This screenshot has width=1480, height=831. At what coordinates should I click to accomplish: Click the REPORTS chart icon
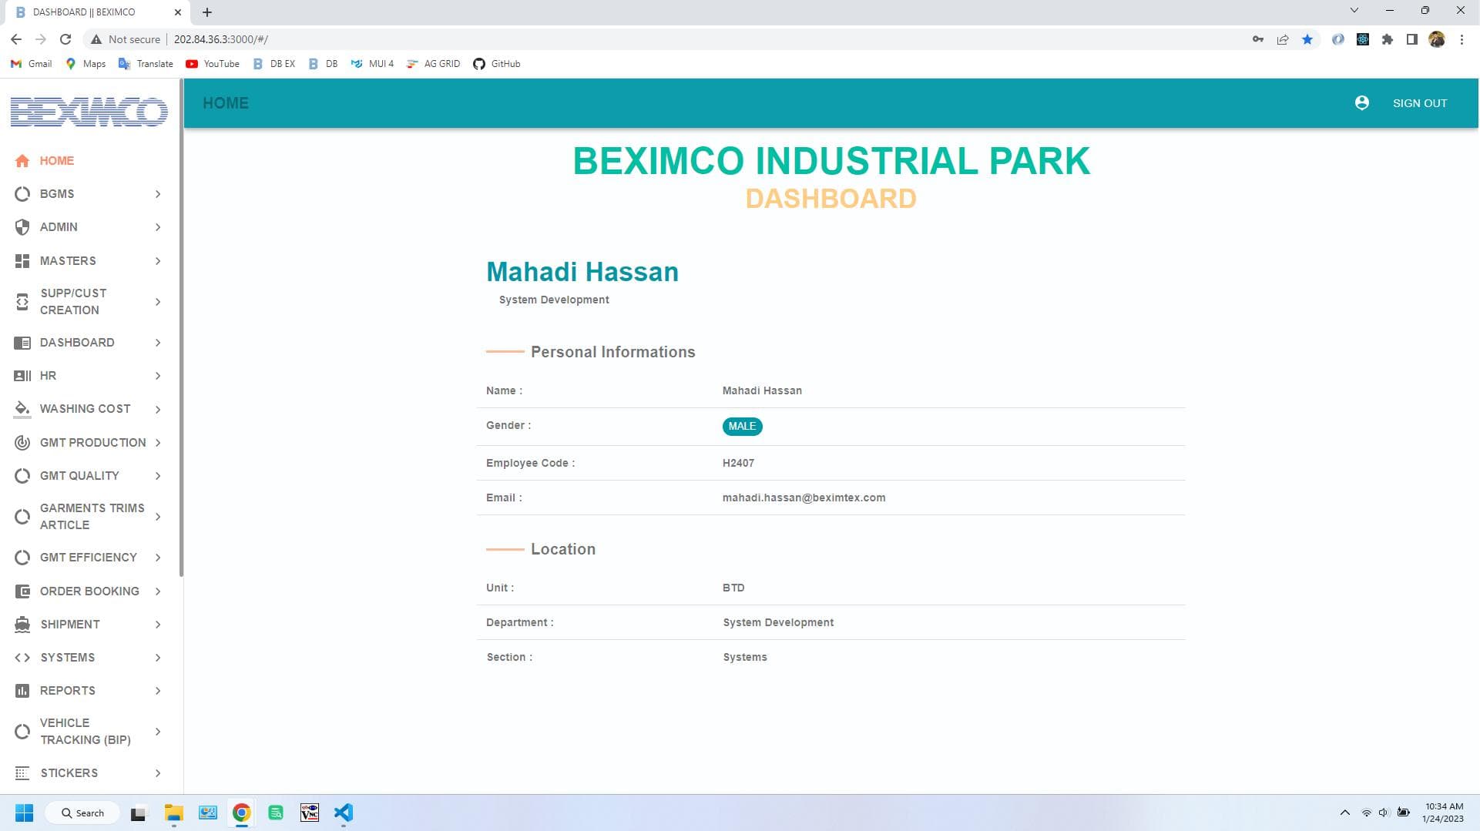[x=22, y=691]
